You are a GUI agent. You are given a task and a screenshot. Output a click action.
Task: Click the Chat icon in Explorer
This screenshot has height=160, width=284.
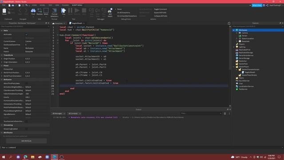tap(237, 84)
